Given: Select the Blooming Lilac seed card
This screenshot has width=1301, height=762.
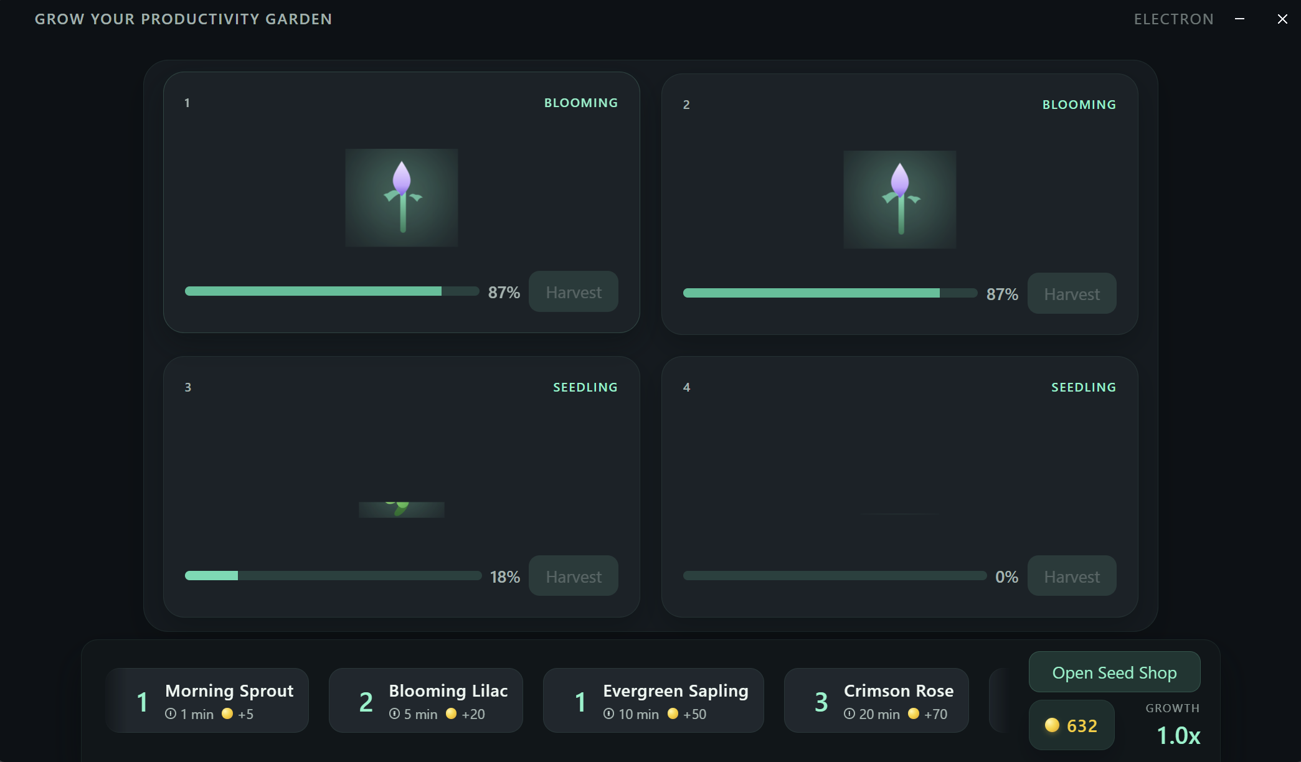Looking at the screenshot, I should coord(426,700).
